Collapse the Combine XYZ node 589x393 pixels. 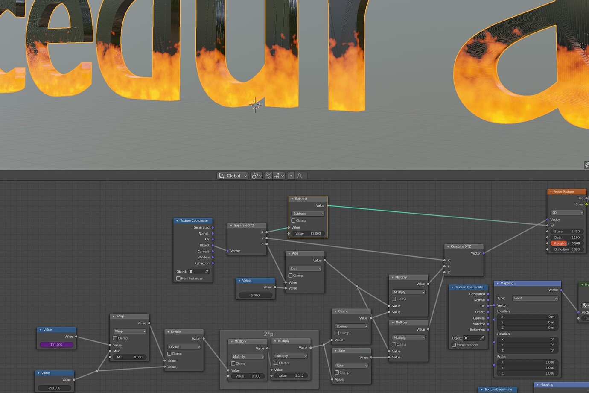tap(448, 246)
